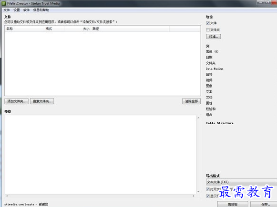Minimize the FilelistCreator window
This screenshot has height=207, width=277.
(261, 2)
